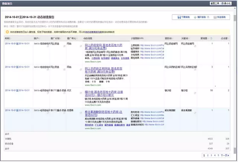
Task: Open the 重要工具 panel at top right
Action: coord(215,3)
